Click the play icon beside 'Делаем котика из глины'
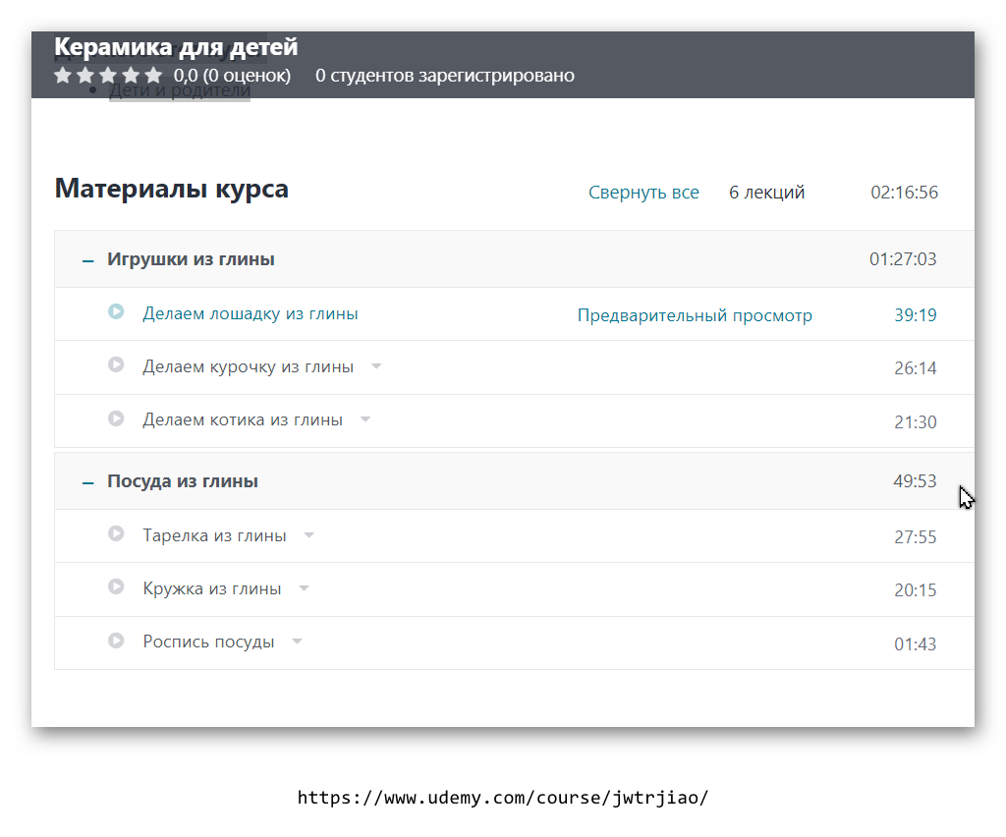This screenshot has height=837, width=1006. pyautogui.click(x=116, y=418)
